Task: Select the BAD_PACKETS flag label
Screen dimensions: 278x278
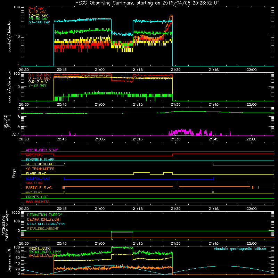Action: click(38, 202)
